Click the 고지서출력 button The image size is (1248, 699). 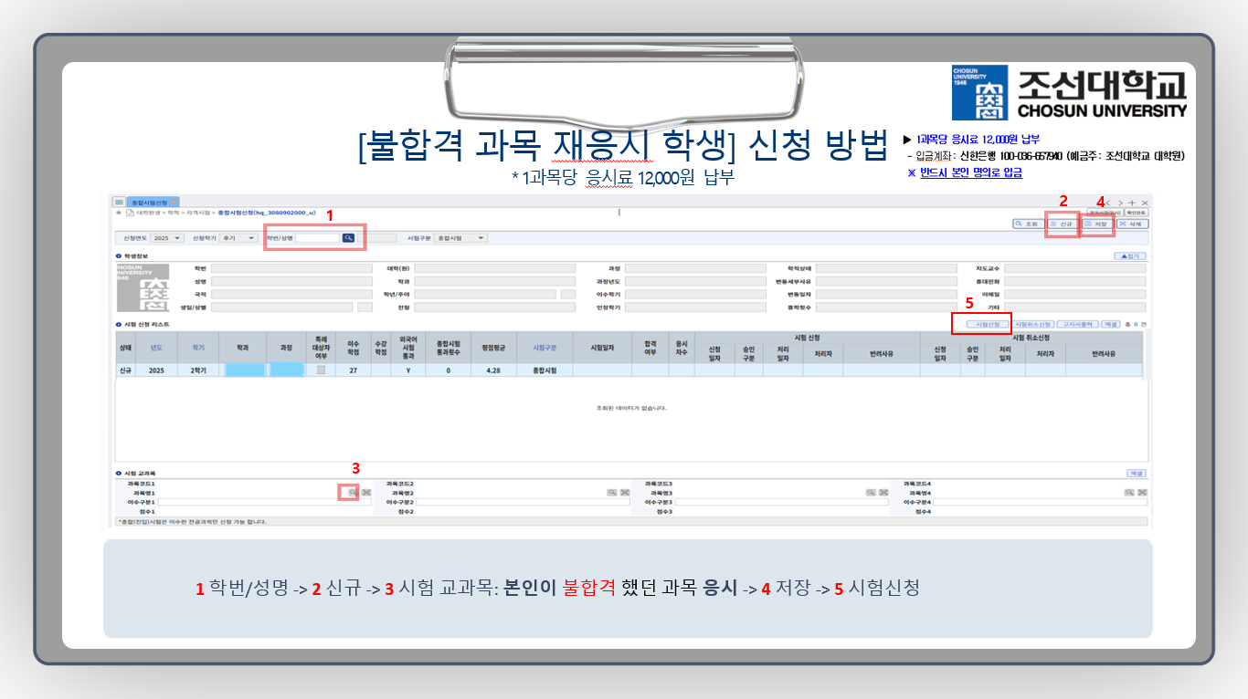(1078, 324)
